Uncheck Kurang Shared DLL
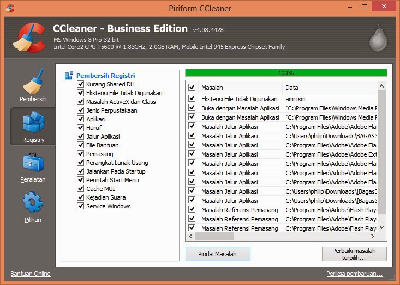This screenshot has height=285, width=400. click(x=80, y=84)
